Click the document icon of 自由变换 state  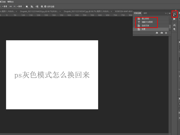(139, 25)
